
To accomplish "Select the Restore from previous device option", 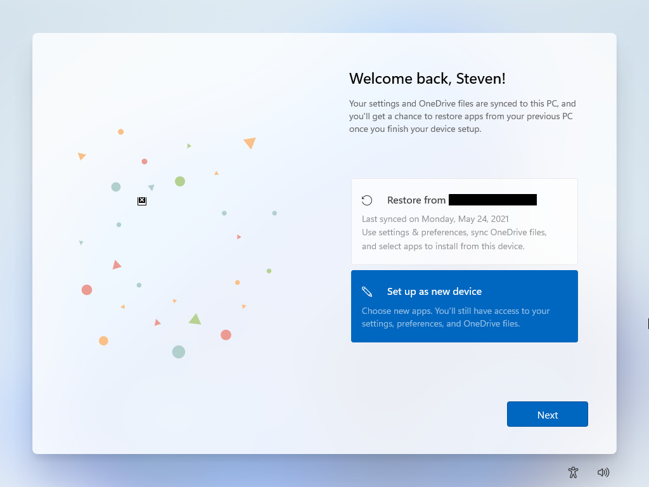I will [464, 221].
